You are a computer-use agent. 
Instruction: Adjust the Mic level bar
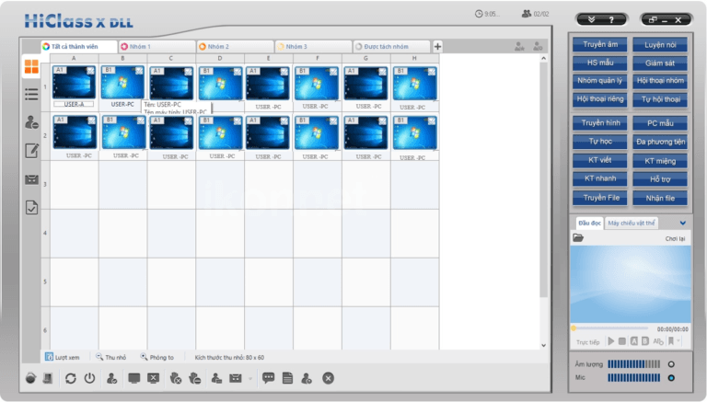[633, 378]
